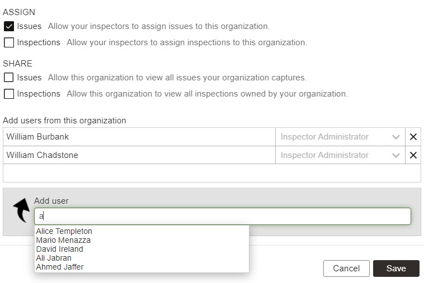Uncheck the Assign Issues checkbox

tap(8, 26)
